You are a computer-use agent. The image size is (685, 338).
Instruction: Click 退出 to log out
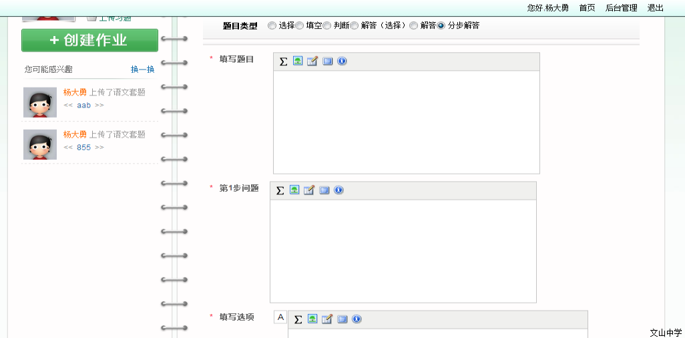(x=656, y=8)
